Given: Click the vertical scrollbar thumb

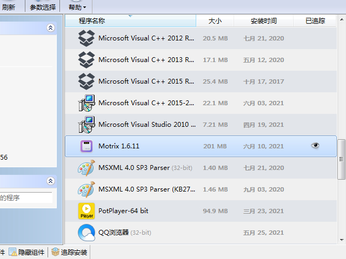Looking at the screenshot, I should point(342,159).
